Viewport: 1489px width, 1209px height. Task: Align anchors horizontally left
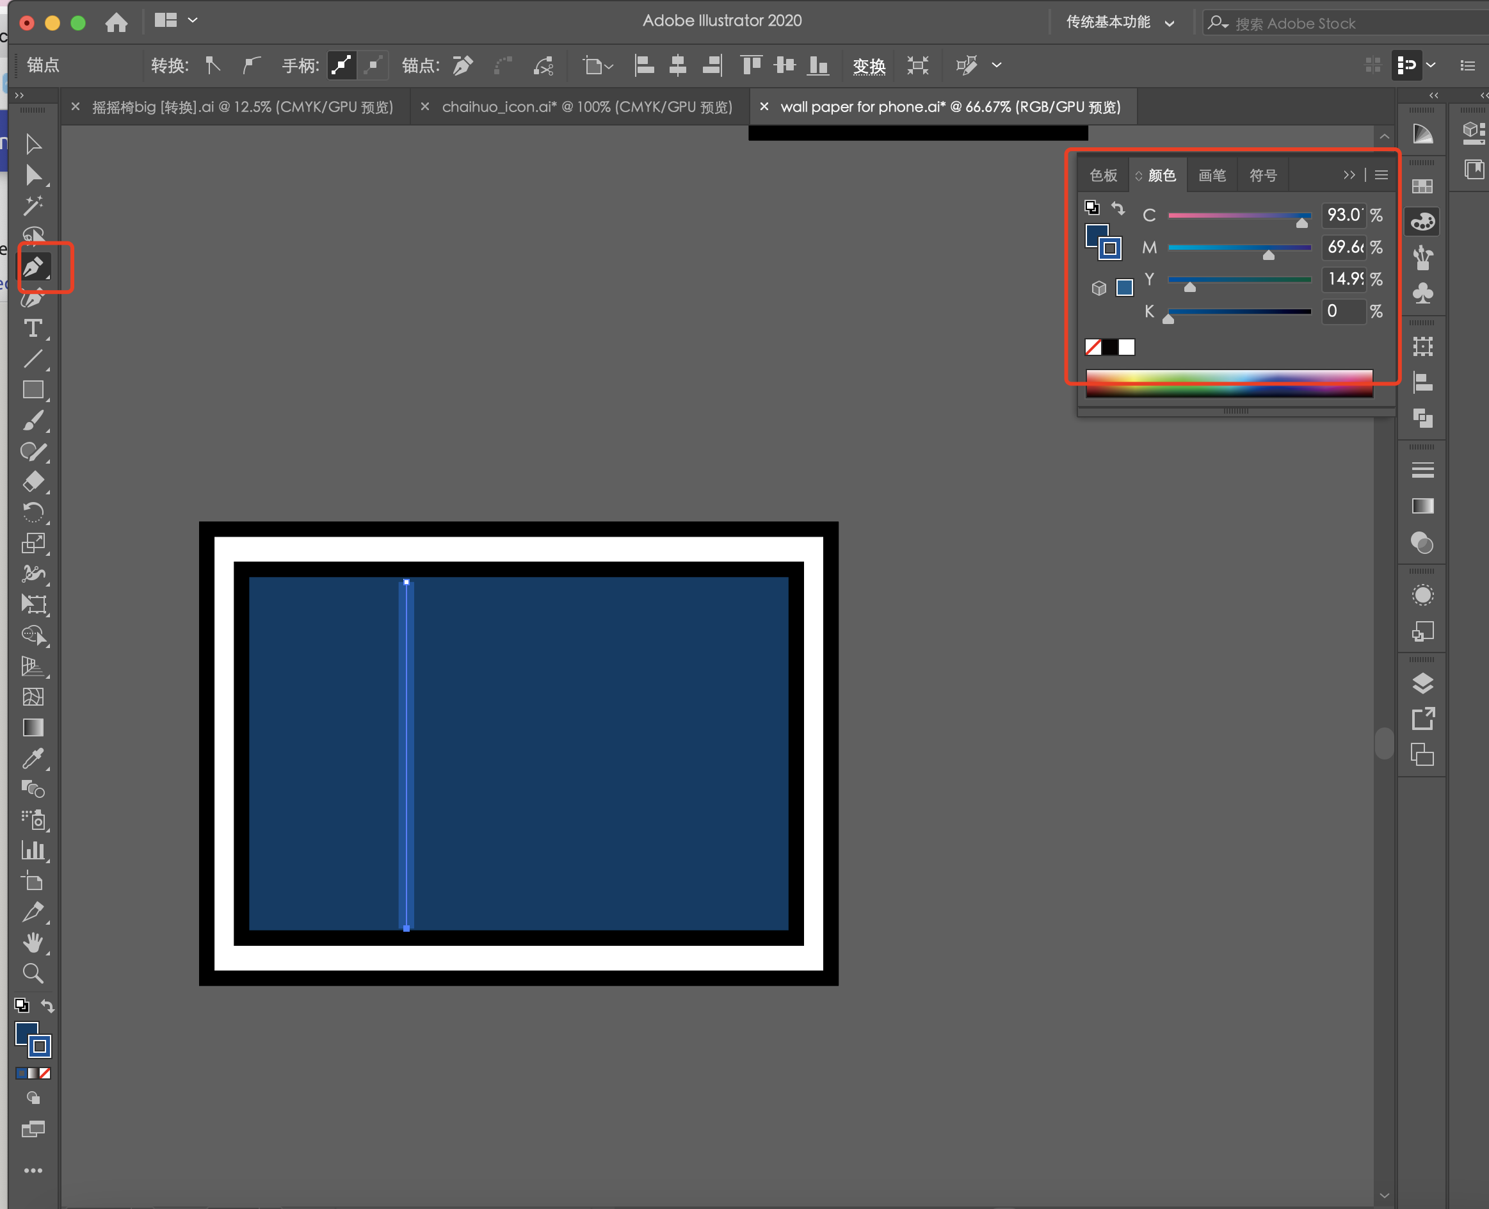pyautogui.click(x=644, y=65)
